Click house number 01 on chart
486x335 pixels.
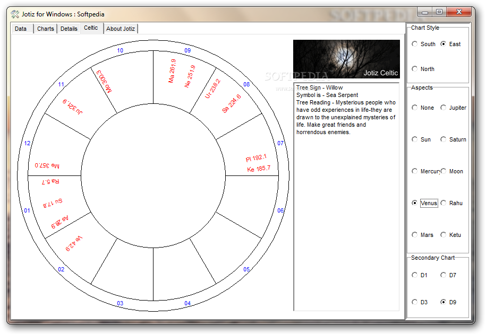27,210
